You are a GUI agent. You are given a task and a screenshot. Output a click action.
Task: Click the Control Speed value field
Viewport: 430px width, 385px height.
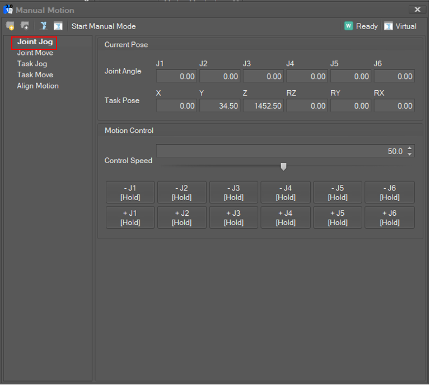point(280,151)
